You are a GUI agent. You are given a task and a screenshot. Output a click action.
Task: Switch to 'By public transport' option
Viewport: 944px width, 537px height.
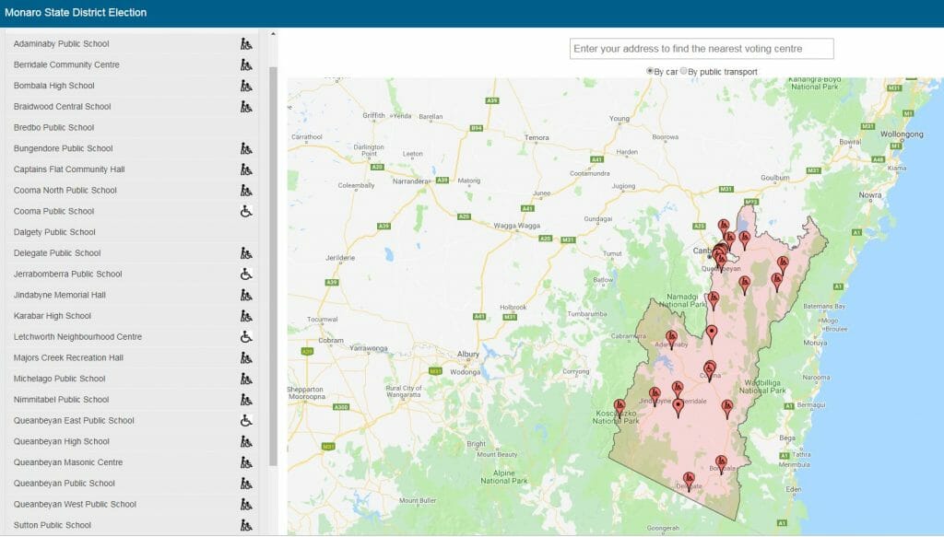click(x=684, y=71)
